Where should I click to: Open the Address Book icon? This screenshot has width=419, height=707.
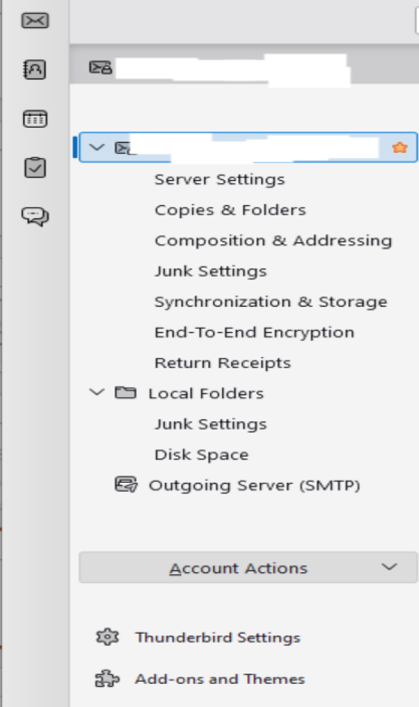35,69
